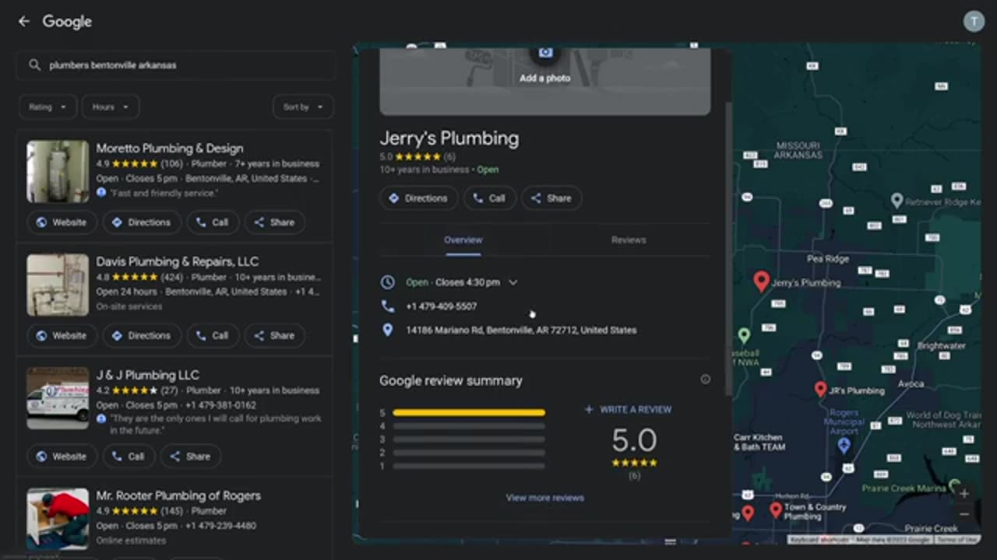Screen dimensions: 997x560
Task: Share J & J Plumbing listing
Action: (x=190, y=457)
